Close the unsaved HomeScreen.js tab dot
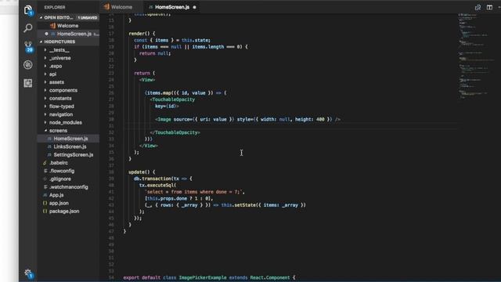 pyautogui.click(x=194, y=7)
